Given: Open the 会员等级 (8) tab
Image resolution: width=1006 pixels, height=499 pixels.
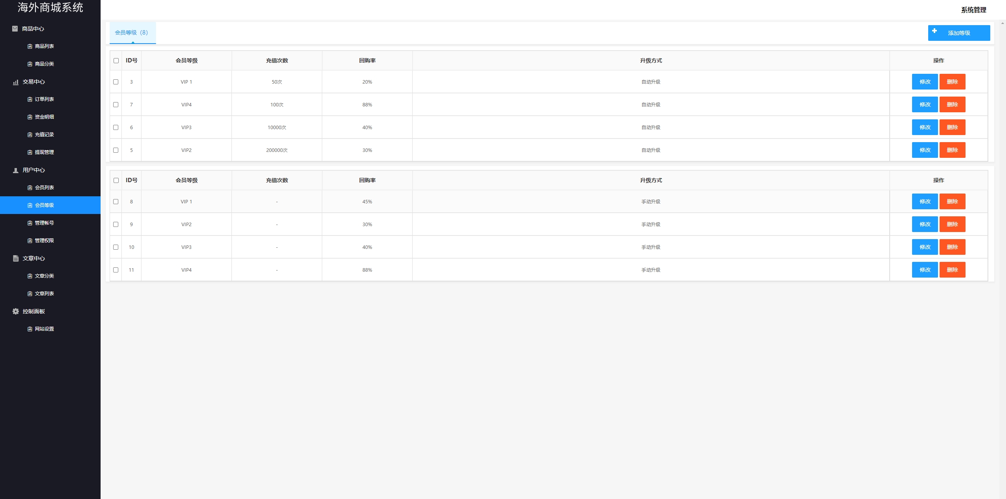Looking at the screenshot, I should point(132,33).
